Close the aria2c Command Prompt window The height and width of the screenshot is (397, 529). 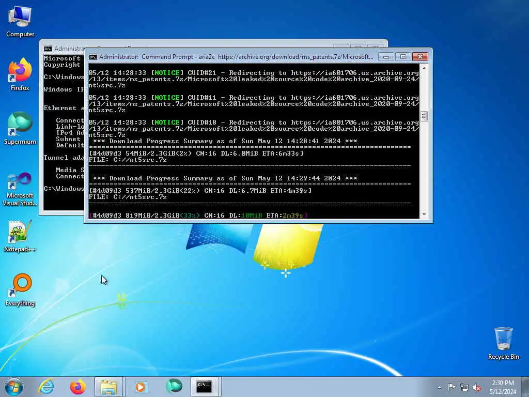tap(420, 57)
